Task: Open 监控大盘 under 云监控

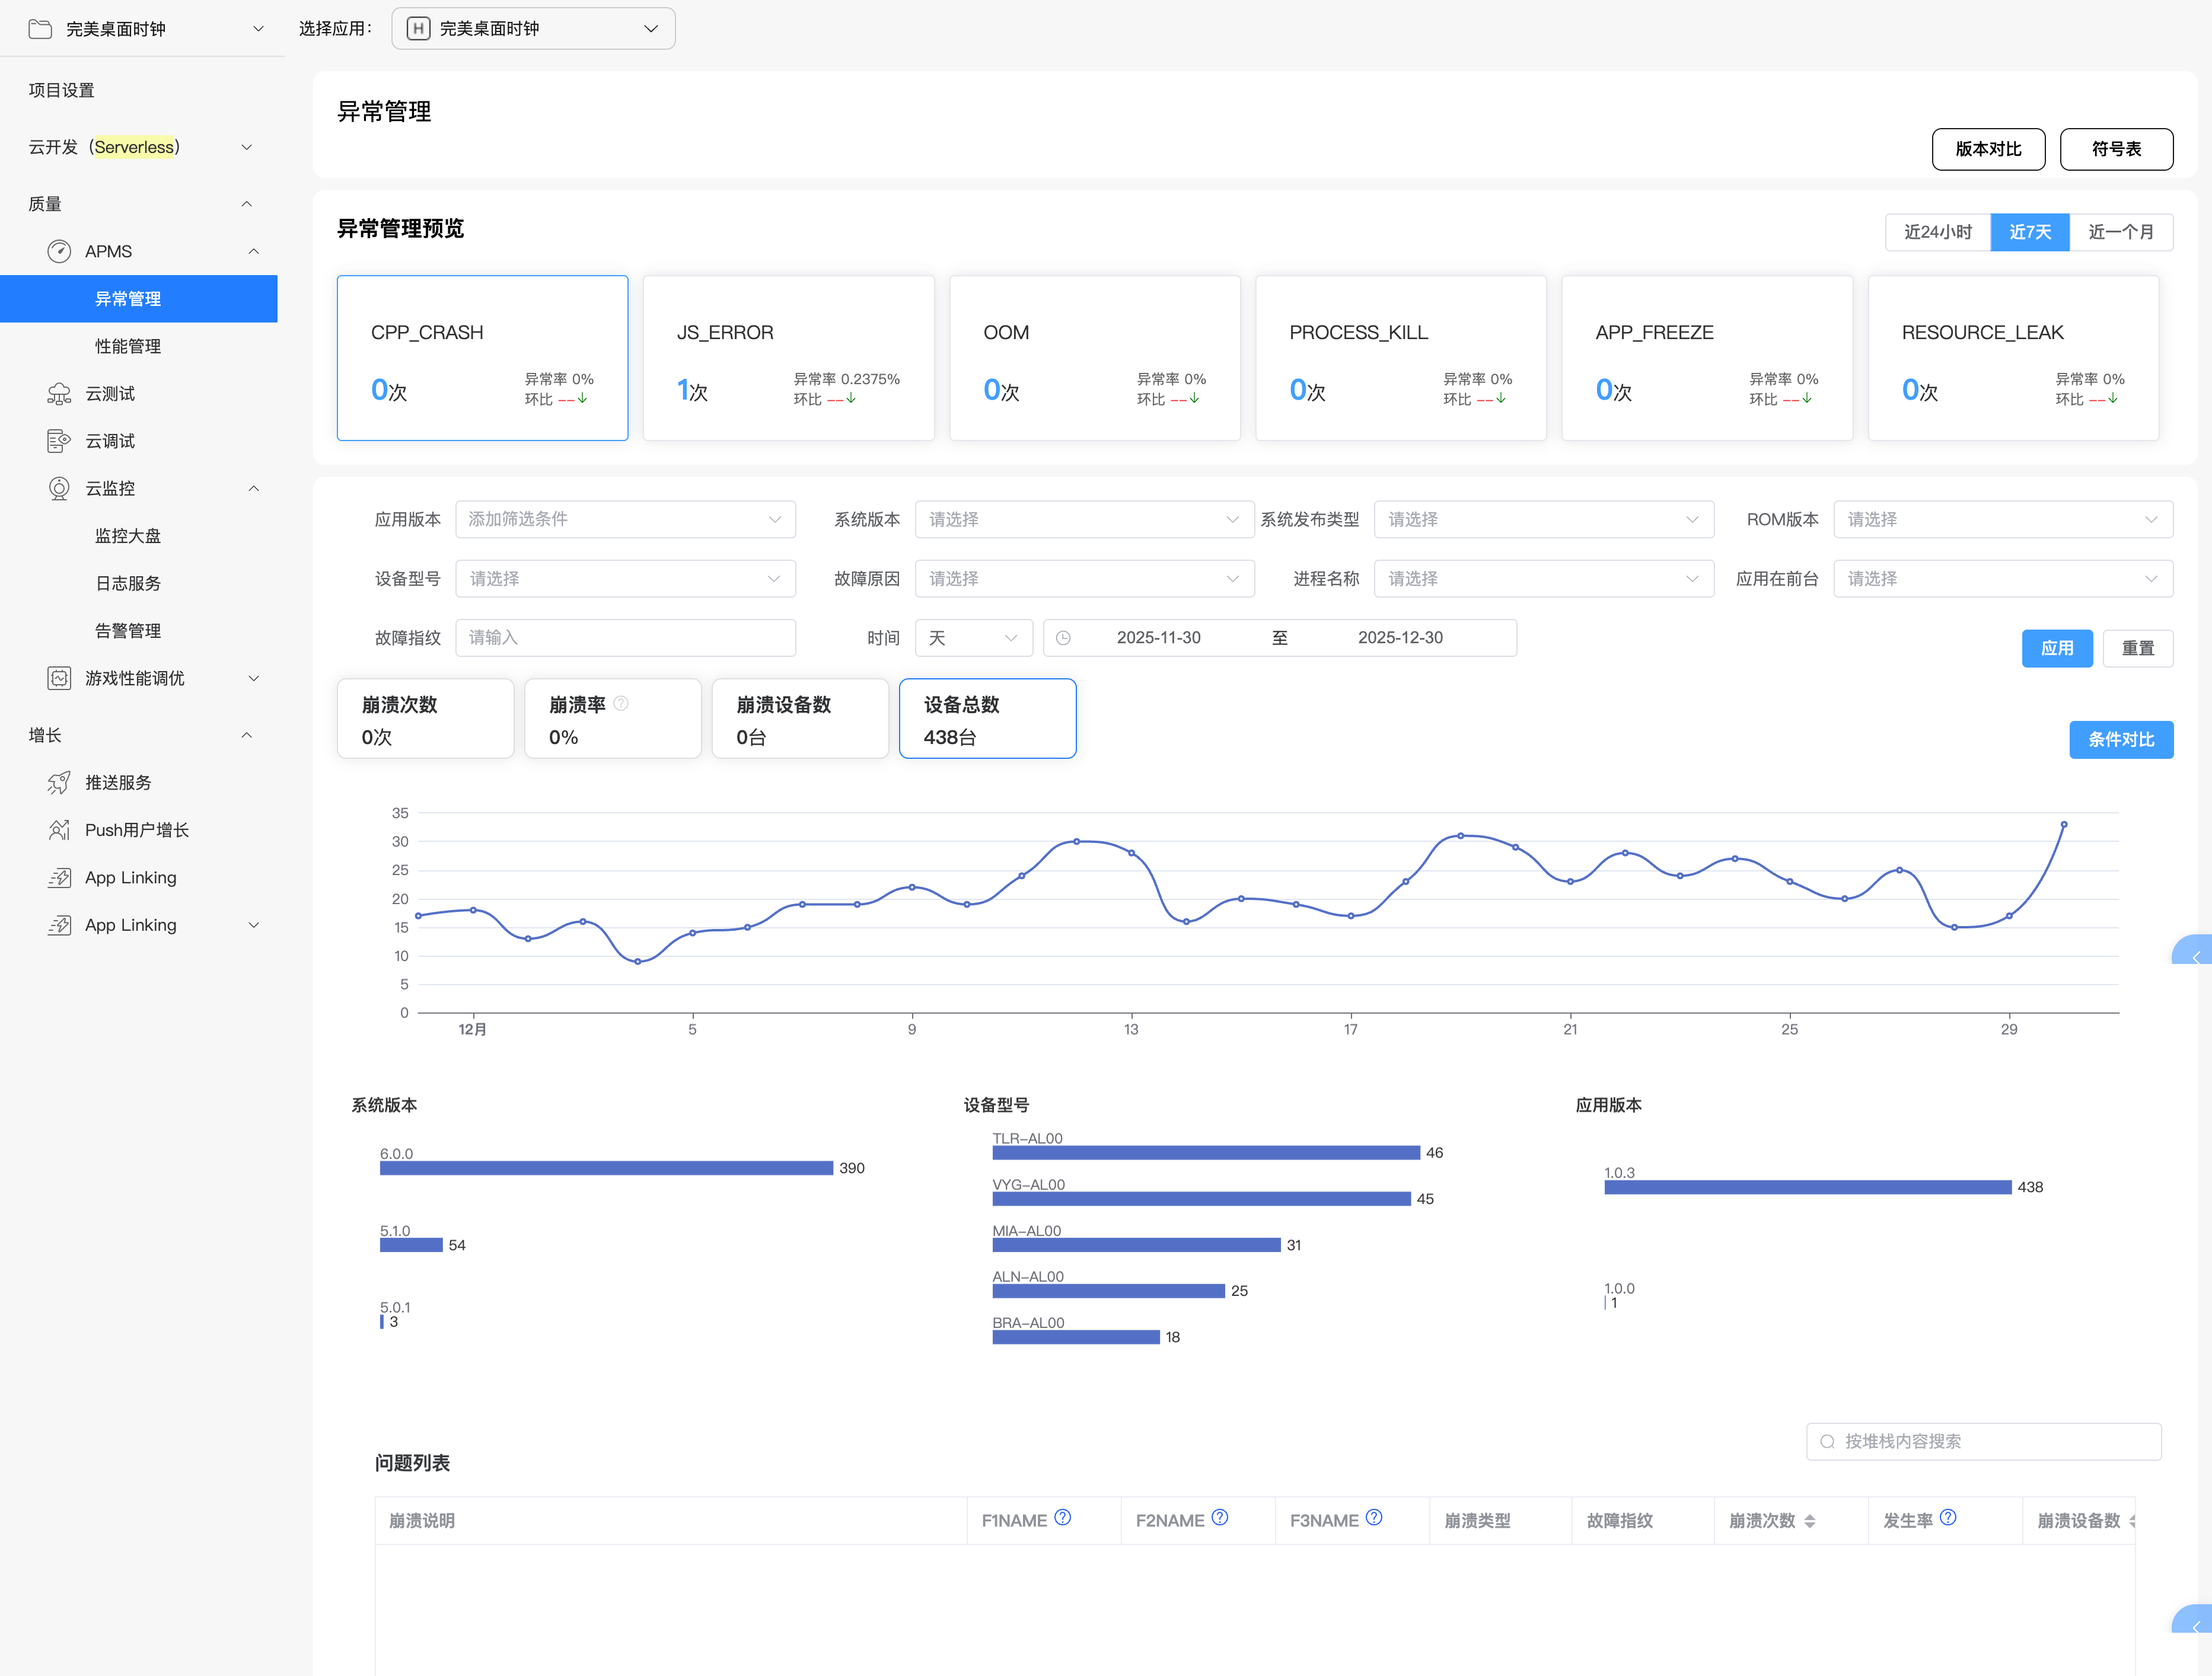Action: coord(128,536)
